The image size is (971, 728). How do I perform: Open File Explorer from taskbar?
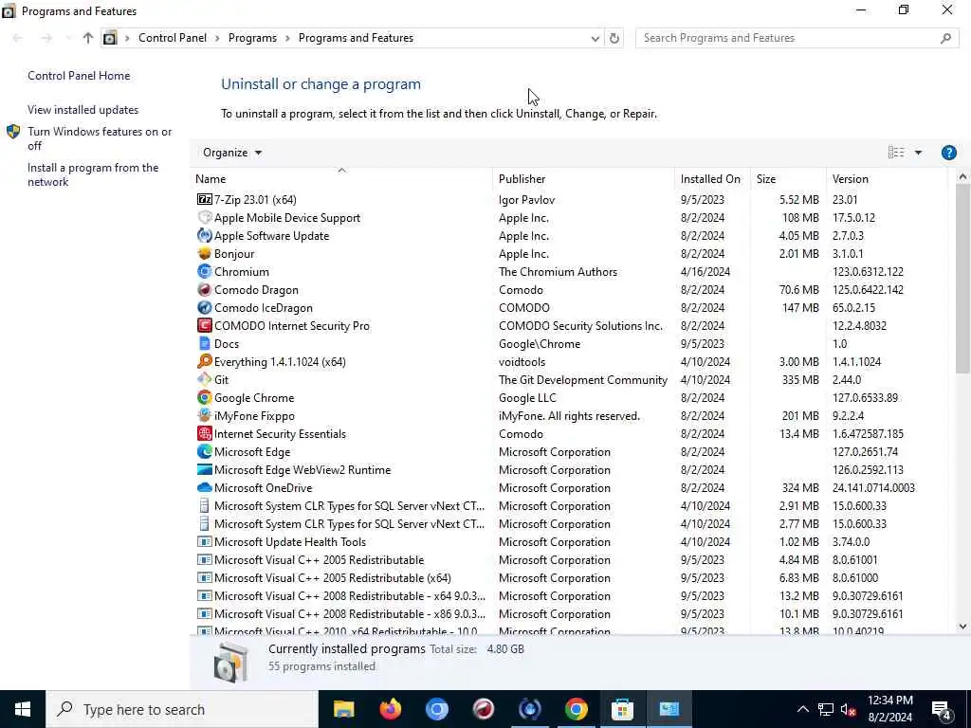coord(343,709)
